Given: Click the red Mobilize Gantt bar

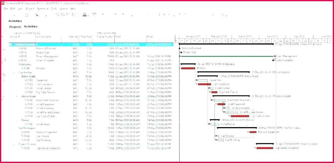Looking at the screenshot, I should (x=188, y=68).
